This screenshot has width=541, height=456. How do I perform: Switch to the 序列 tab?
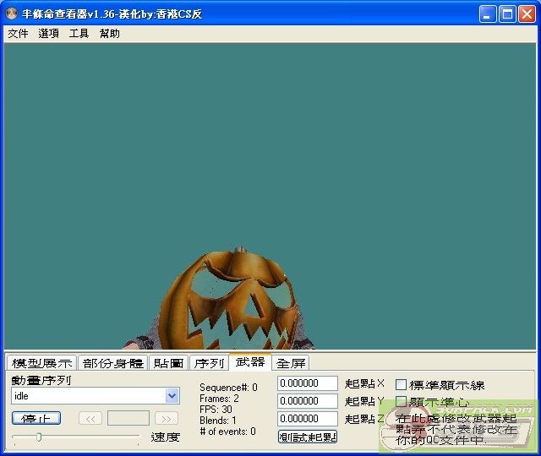coord(208,363)
